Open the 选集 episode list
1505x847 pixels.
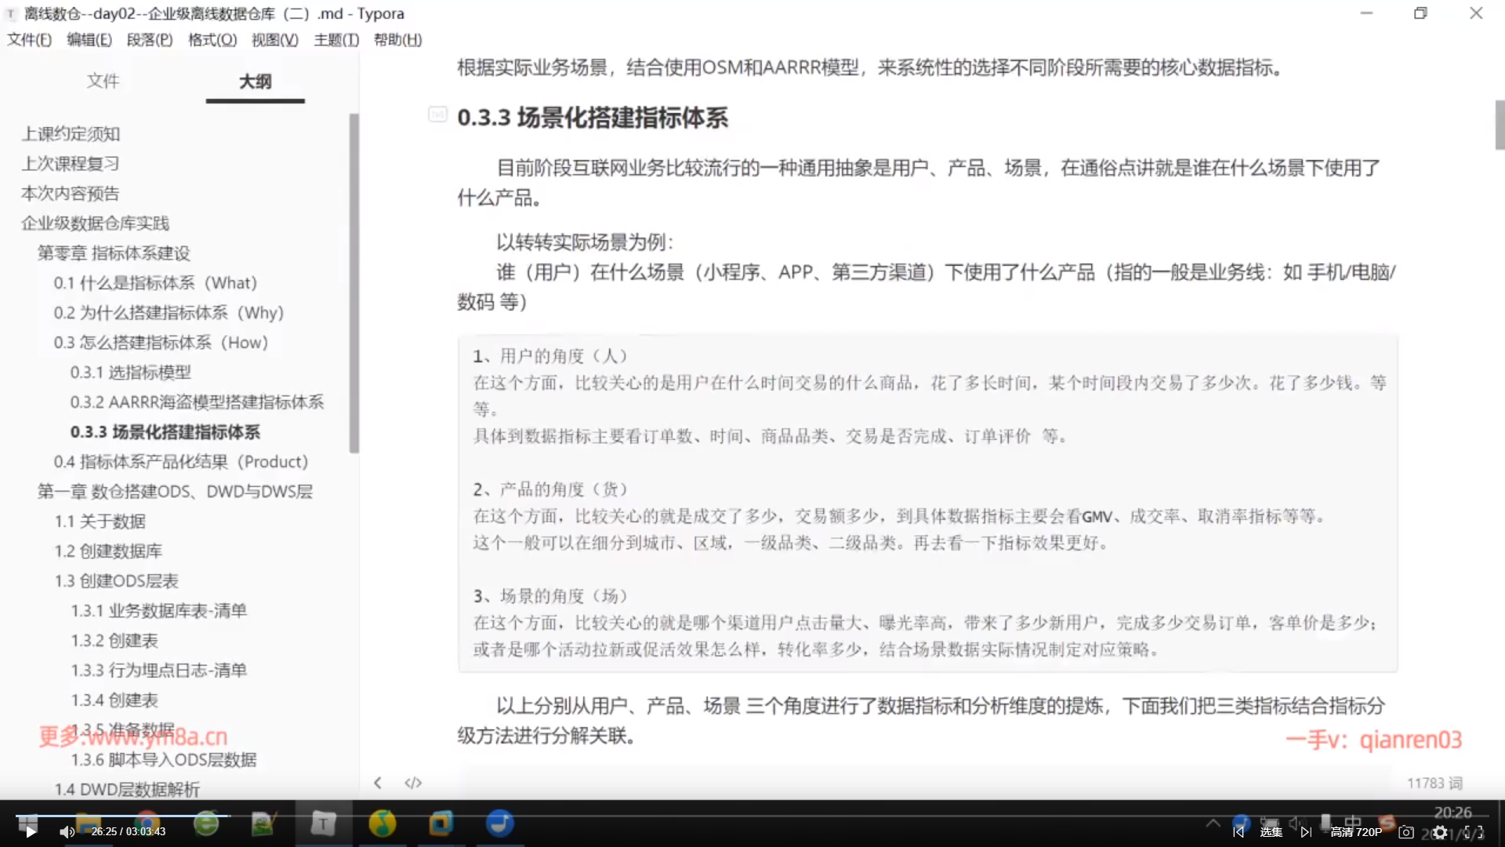(1271, 831)
